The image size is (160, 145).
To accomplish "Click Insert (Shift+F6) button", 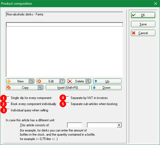I will point(68,88).
